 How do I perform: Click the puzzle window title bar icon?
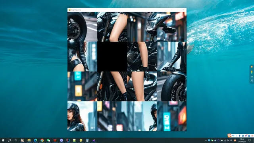(69, 10)
